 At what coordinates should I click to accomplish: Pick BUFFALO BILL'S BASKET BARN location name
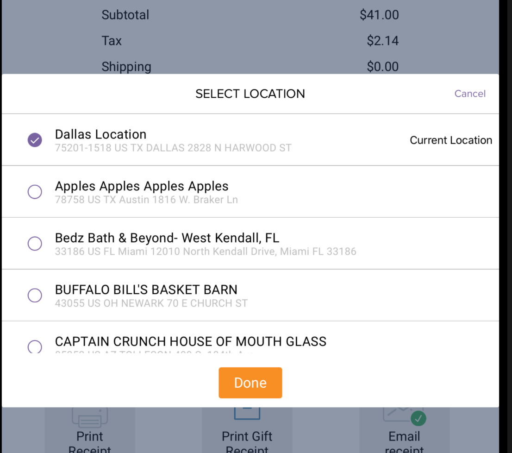pyautogui.click(x=146, y=290)
